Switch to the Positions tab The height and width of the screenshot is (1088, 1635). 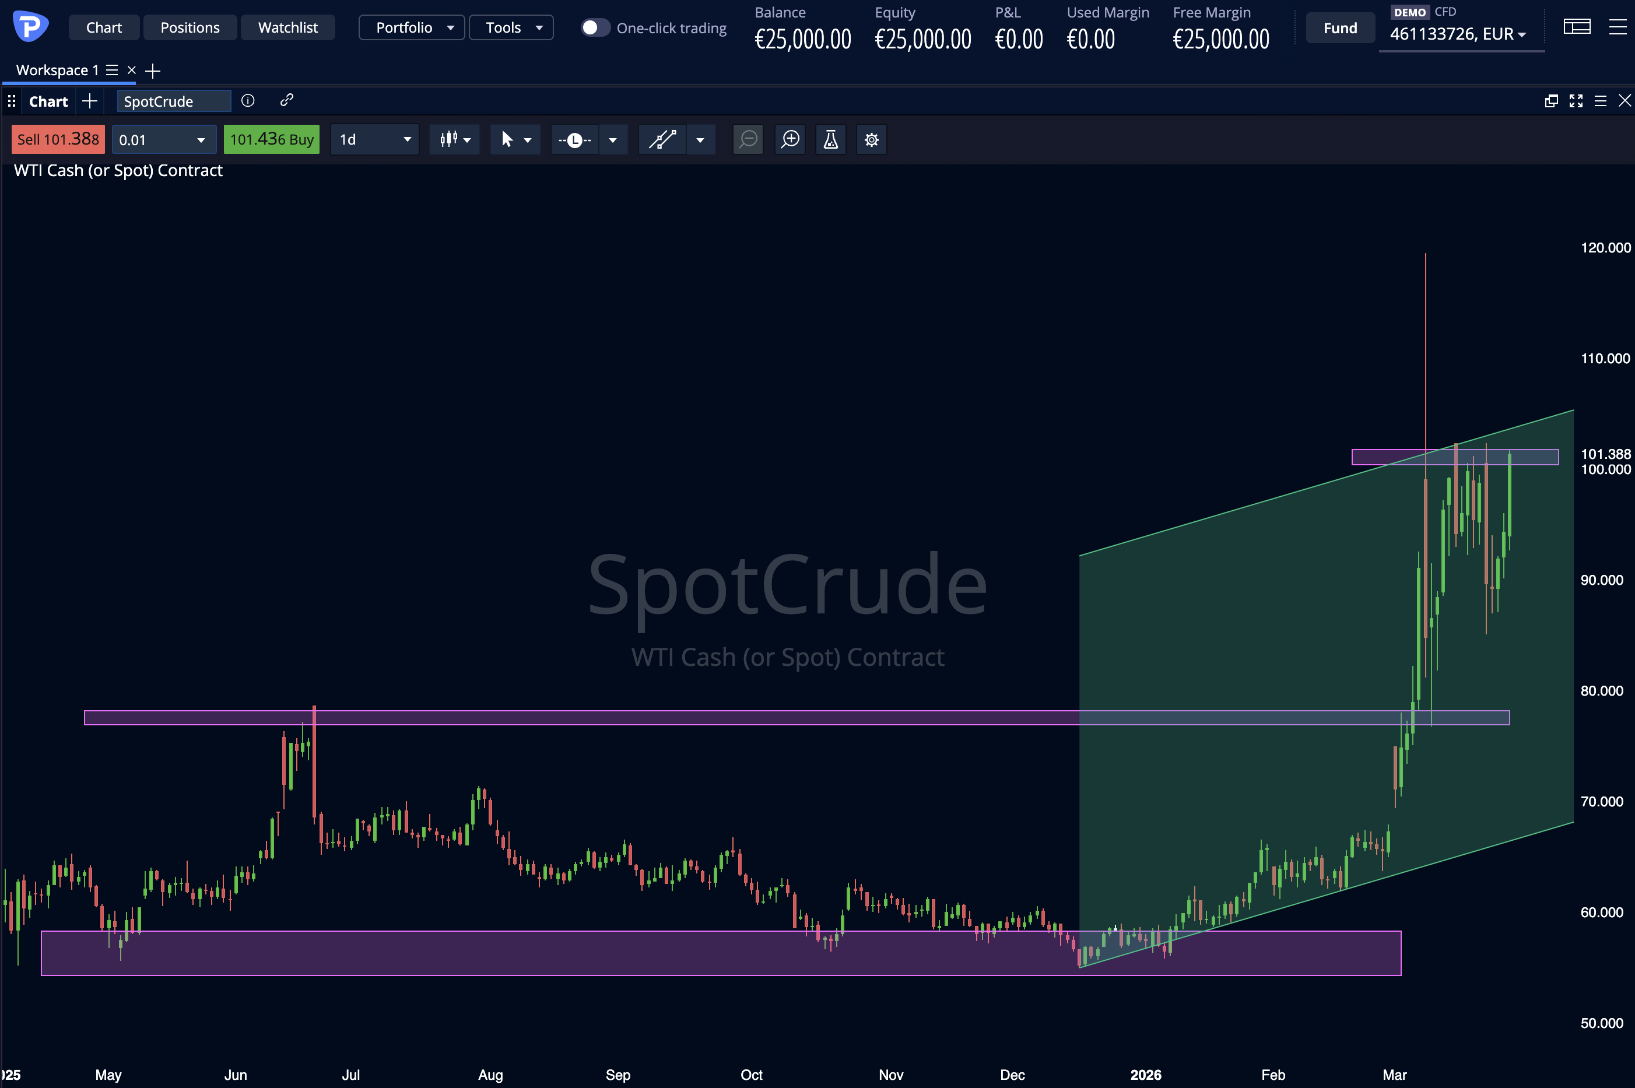(190, 28)
